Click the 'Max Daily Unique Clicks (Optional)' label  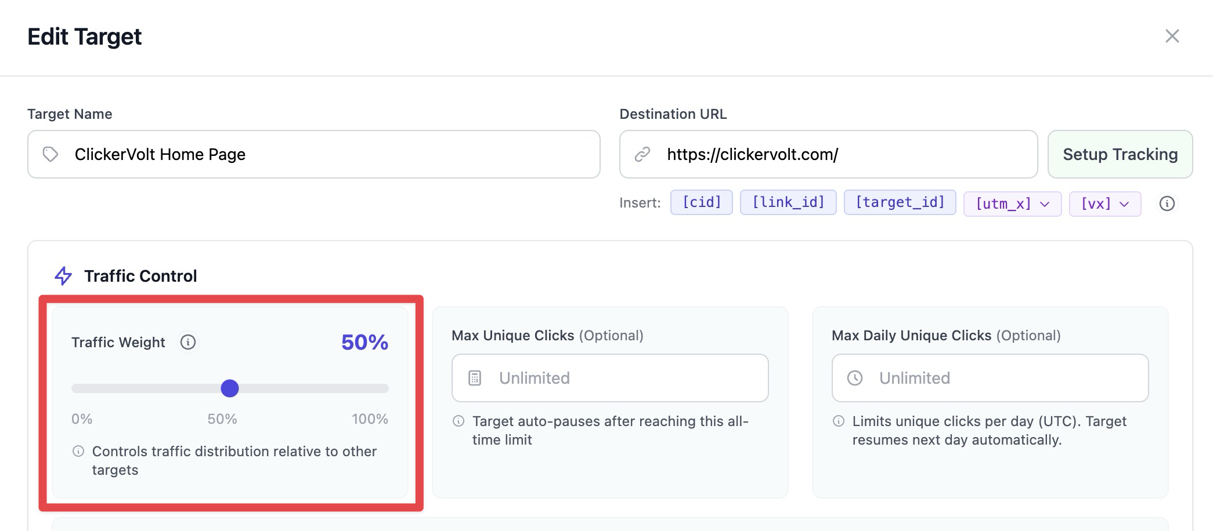[x=946, y=336]
